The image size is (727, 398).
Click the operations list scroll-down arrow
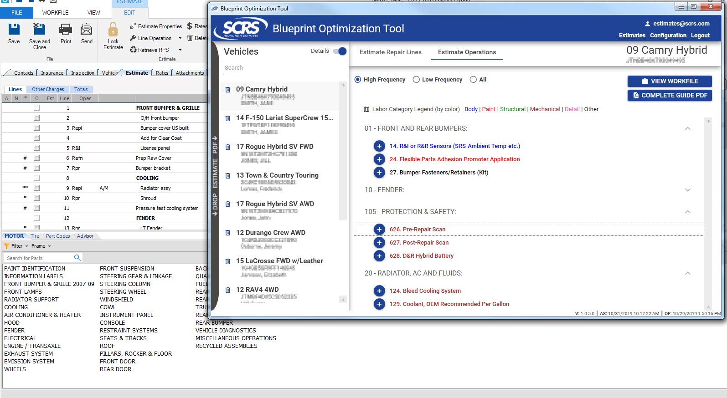click(x=708, y=307)
